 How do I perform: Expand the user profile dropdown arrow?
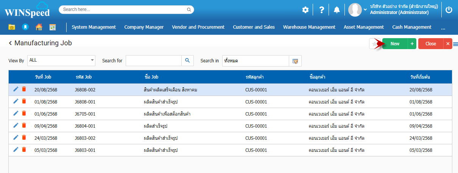pyautogui.click(x=365, y=9)
